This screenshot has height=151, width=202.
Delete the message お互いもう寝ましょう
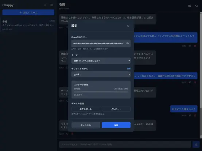pyautogui.click(x=195, y=116)
